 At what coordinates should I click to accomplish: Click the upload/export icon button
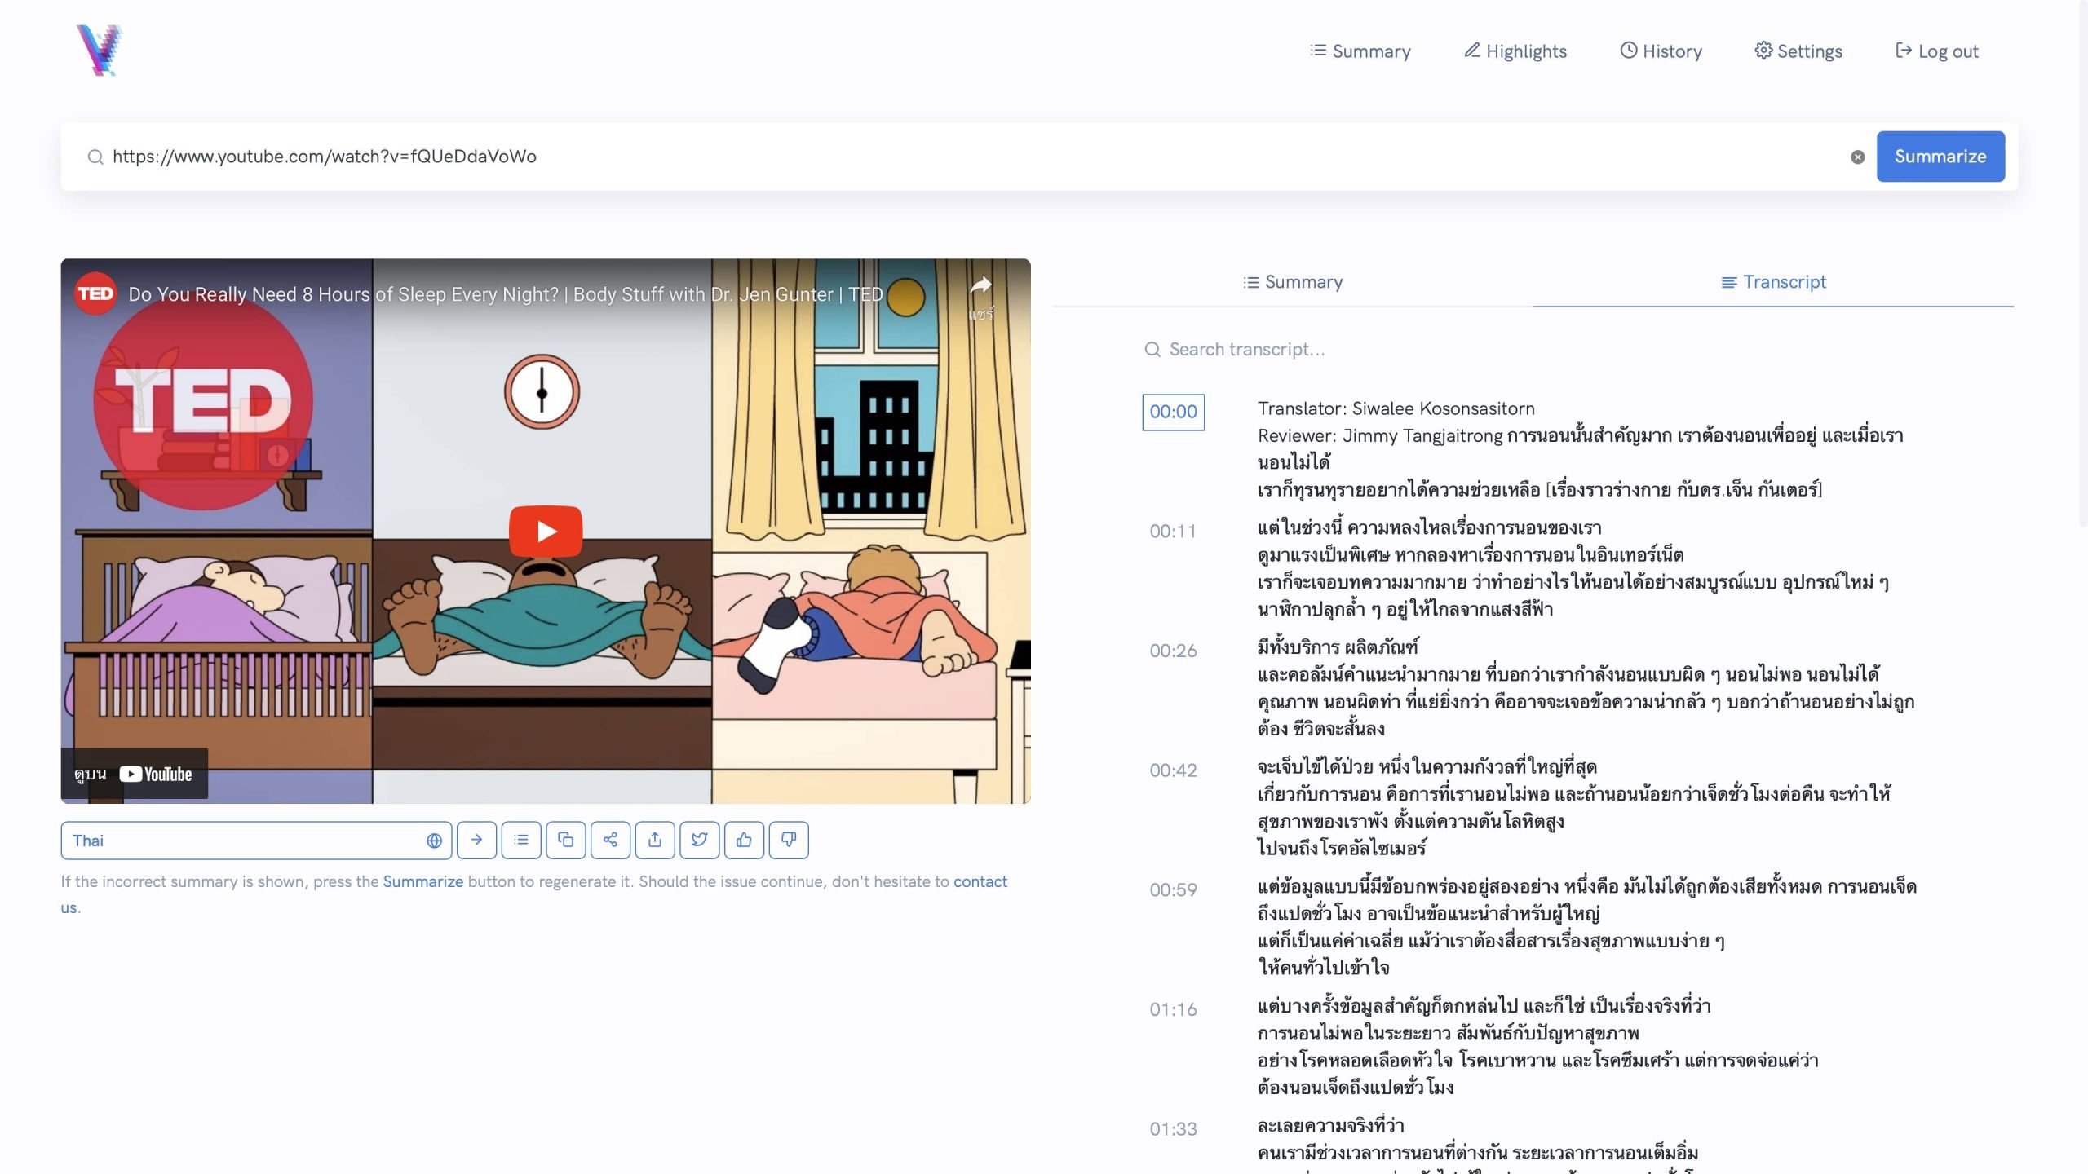coord(655,840)
